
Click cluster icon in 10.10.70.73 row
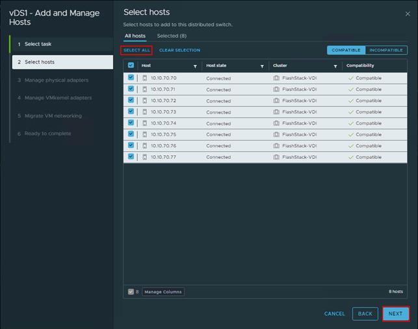coord(276,112)
